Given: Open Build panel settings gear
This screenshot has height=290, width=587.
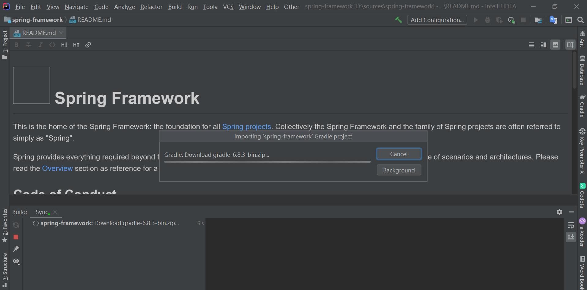Looking at the screenshot, I should point(559,212).
